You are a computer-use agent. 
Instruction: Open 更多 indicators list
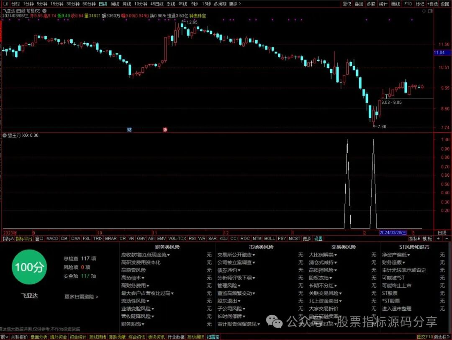[307, 239]
